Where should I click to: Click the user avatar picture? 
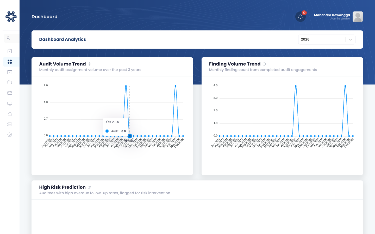tap(358, 17)
